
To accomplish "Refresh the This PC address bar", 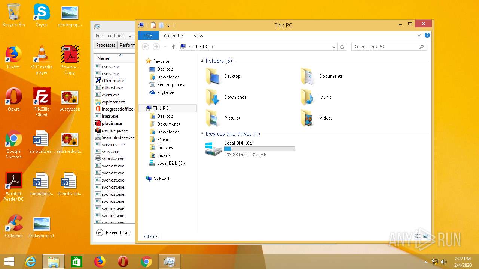I will pyautogui.click(x=342, y=47).
